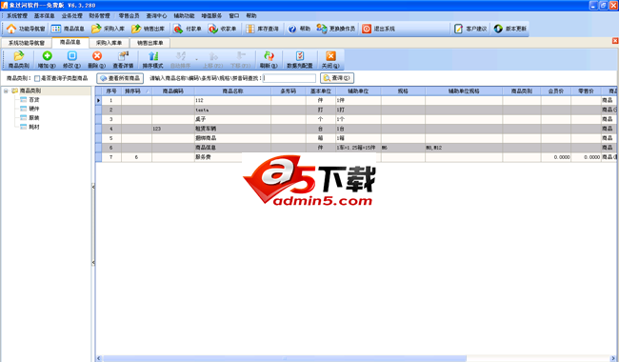Click 自动排序 auto sort icon
This screenshot has height=362, width=619.
(x=180, y=56)
